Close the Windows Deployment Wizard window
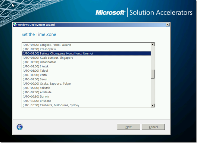The image size is (197, 143). pyautogui.click(x=167, y=25)
